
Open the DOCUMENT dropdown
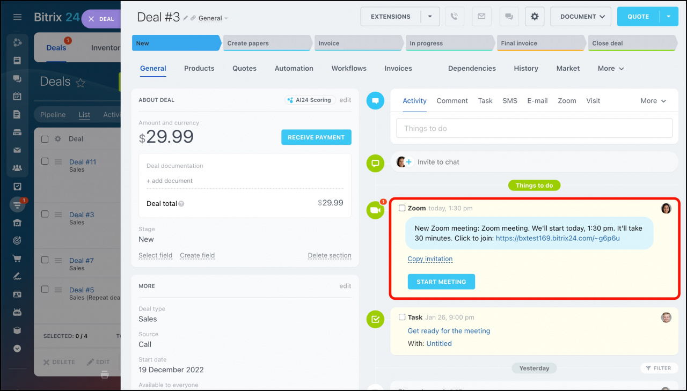[581, 17]
